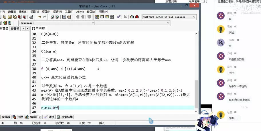This screenshot has height=131, width=261.
Task: Open the 窗口[W] menu
Action: pos(92,12)
